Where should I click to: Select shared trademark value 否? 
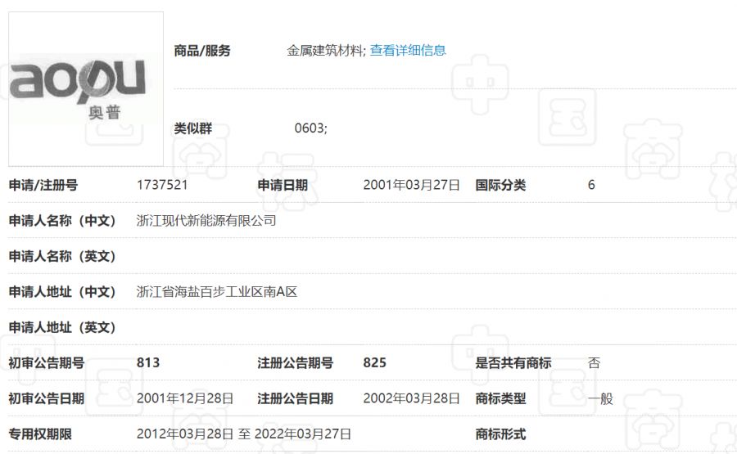(595, 363)
